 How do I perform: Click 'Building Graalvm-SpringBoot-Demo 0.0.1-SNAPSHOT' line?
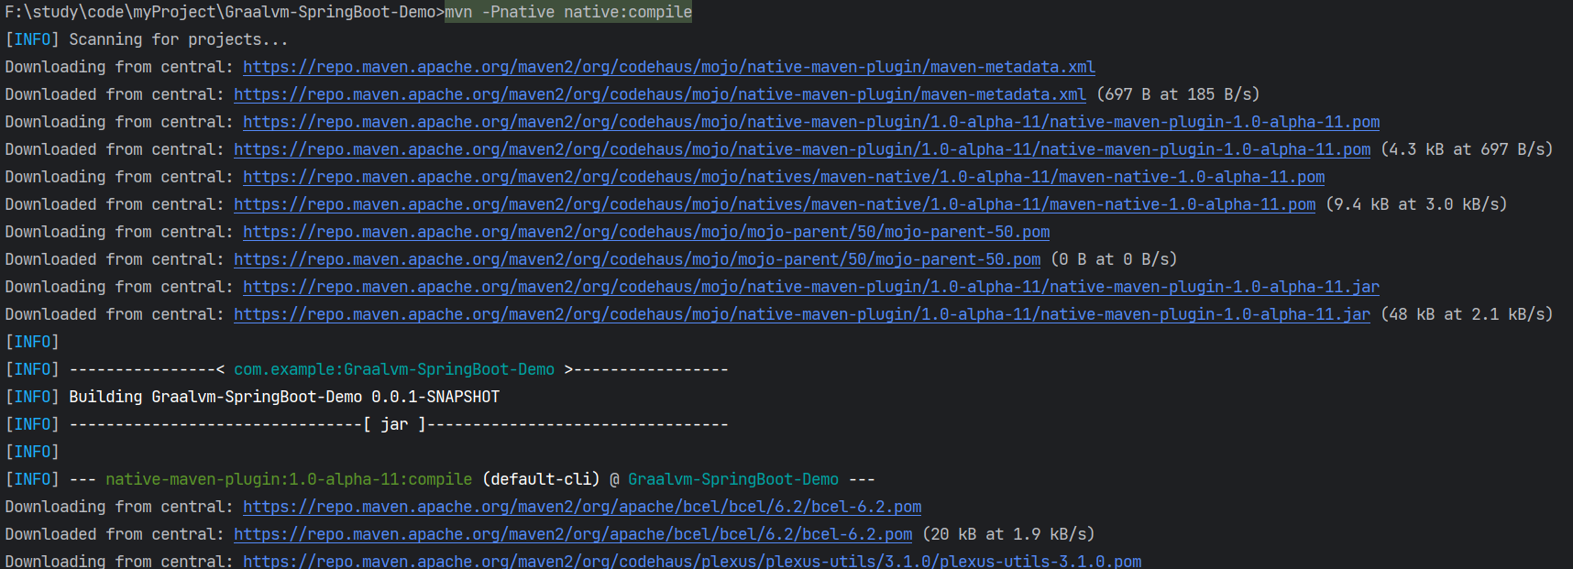(x=284, y=397)
